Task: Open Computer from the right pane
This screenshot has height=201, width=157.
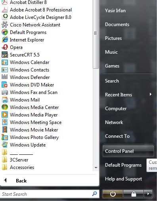Action: tap(116, 109)
